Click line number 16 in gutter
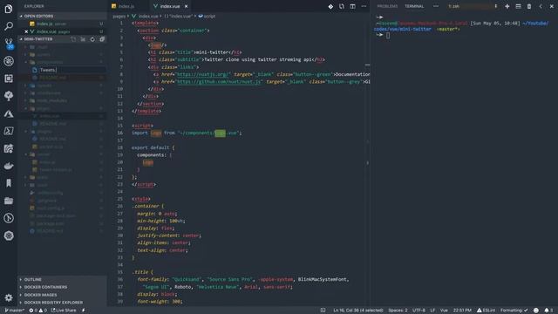Screen dimensions: 558x314 [x=120, y=133]
